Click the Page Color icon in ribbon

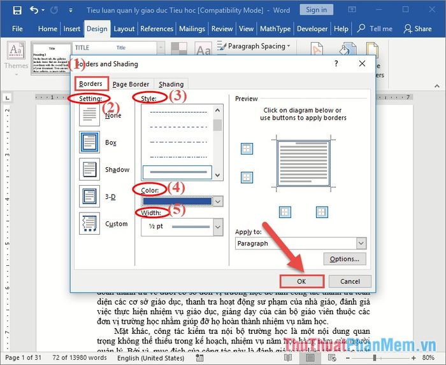(348, 48)
